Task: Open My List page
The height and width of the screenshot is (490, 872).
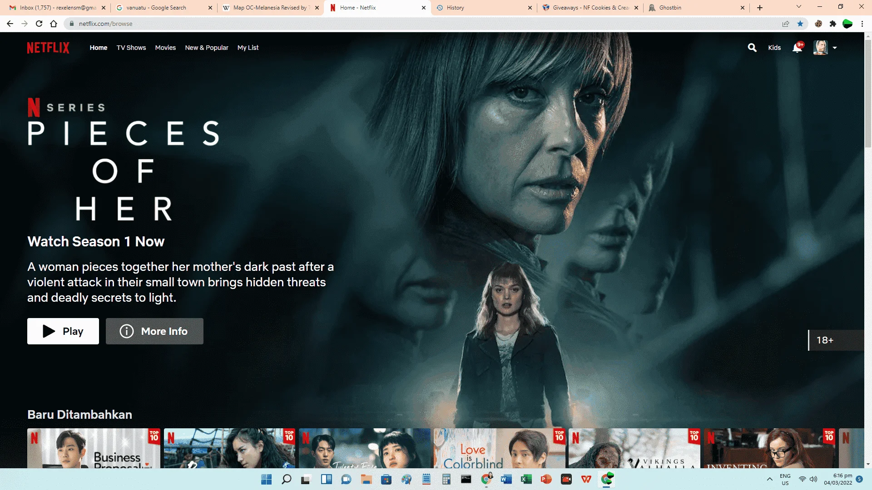Action: click(248, 48)
